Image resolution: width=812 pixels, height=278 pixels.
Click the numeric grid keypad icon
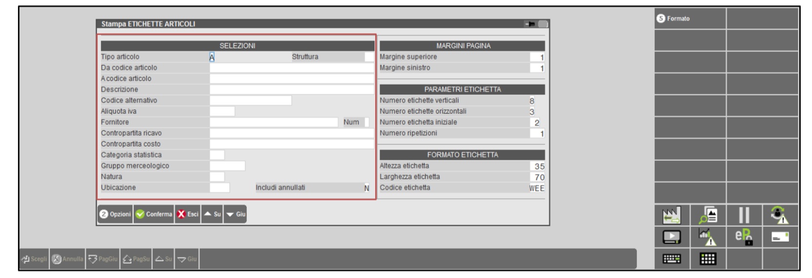708,259
